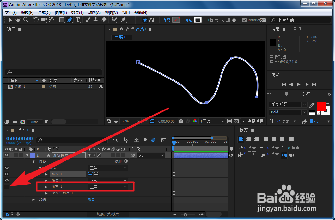Select the Clone Stamp tool
This screenshot has width=335, height=220.
click(x=96, y=20)
